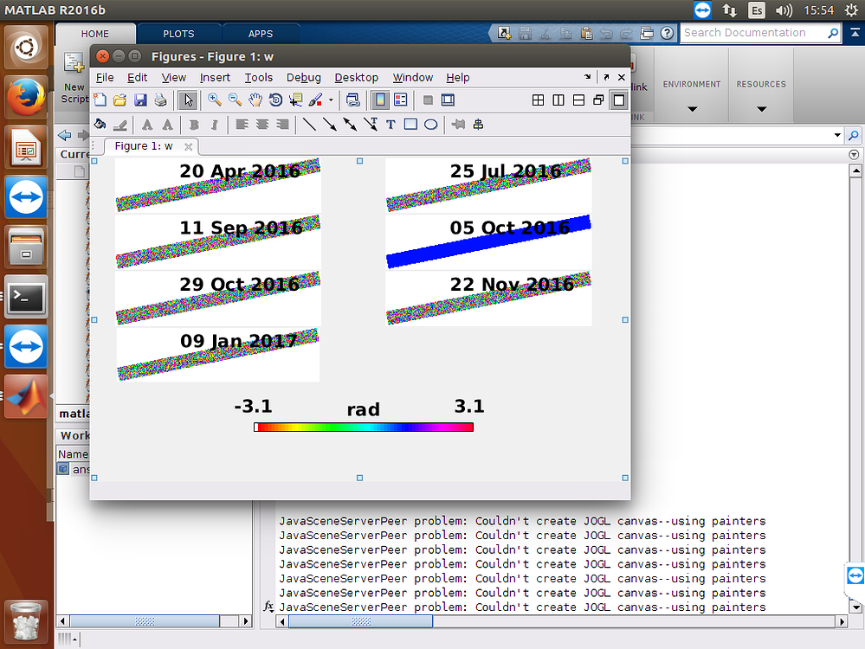Insert a double-arrow annotation
Viewport: 865px width, 649px height.
[x=350, y=125]
